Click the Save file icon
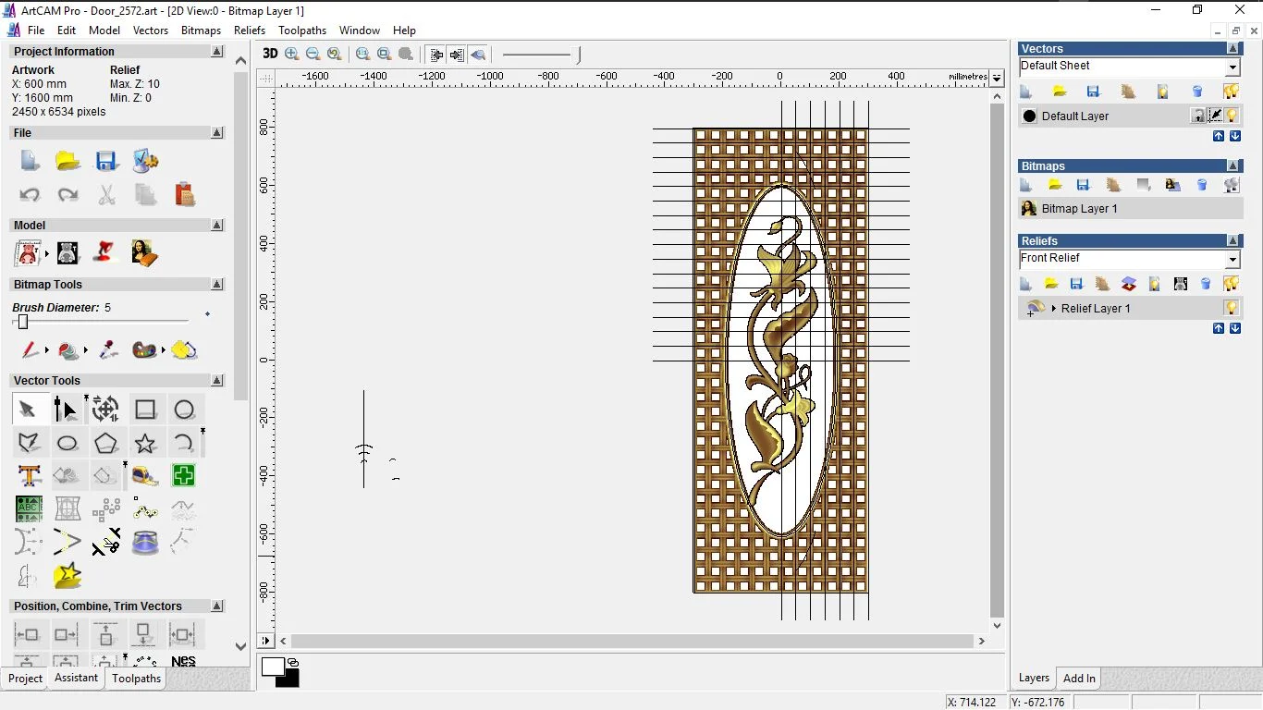Screen dimensions: 1263x710 pyautogui.click(x=106, y=161)
